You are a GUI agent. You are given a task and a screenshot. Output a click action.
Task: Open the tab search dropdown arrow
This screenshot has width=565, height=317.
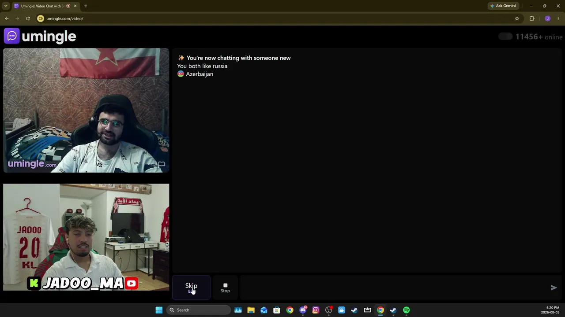6,6
